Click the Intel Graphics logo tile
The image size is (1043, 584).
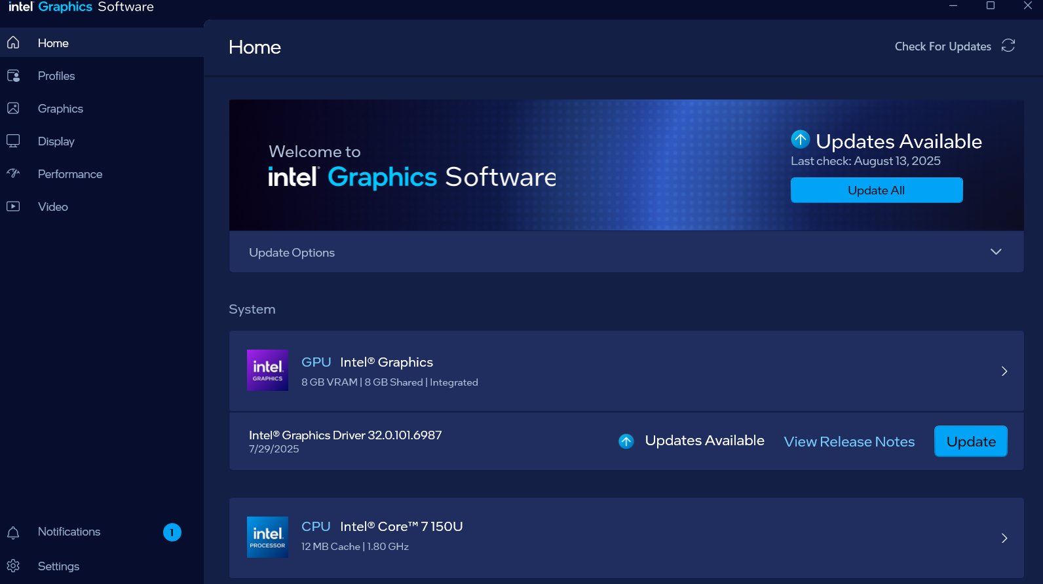point(267,370)
